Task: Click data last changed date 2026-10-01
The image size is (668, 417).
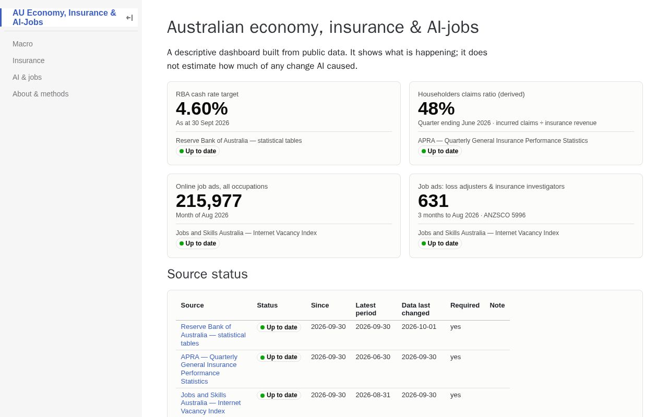Action: coord(419,327)
